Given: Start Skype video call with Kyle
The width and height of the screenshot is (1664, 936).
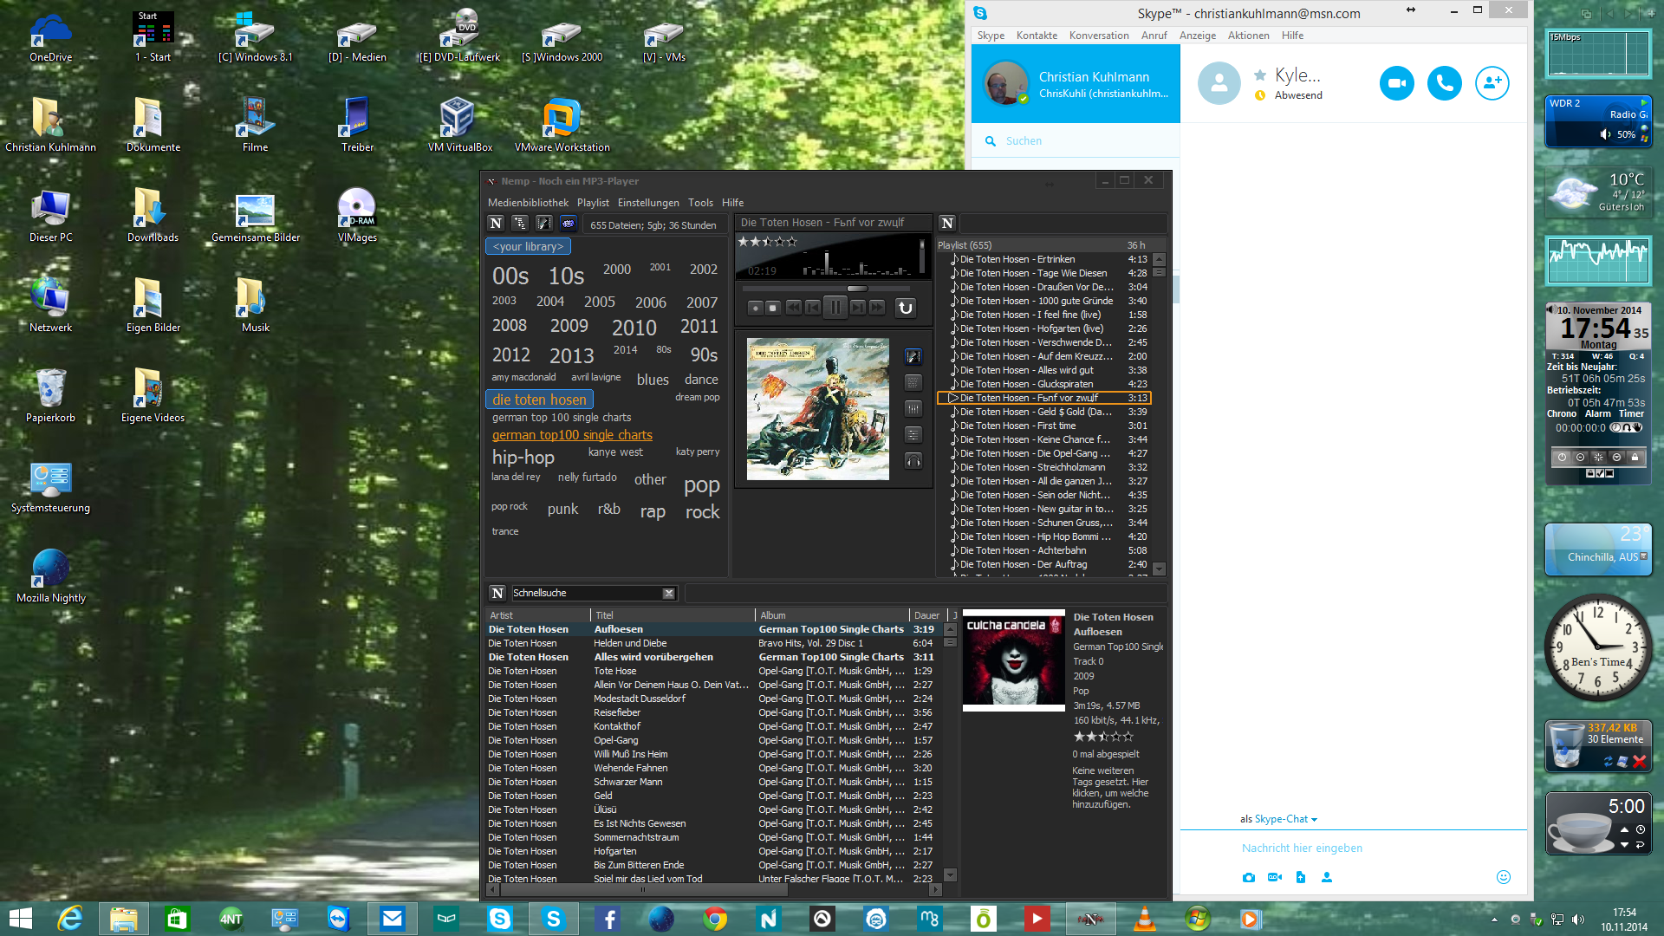Looking at the screenshot, I should pos(1396,83).
